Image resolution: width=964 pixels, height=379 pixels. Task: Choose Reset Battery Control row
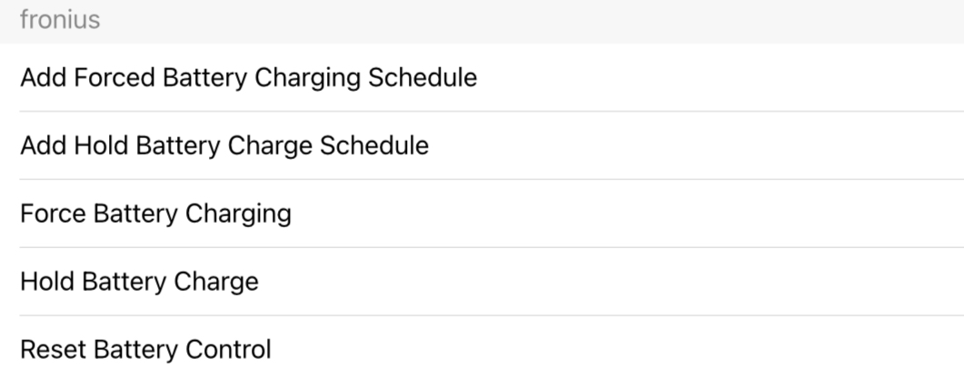[145, 349]
